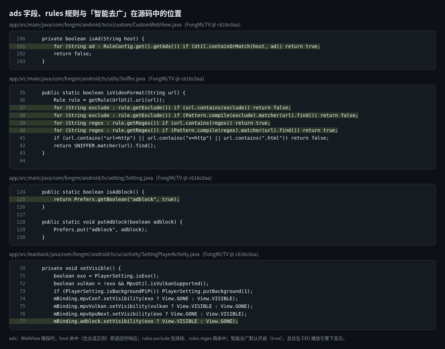The width and height of the screenshot is (445, 349).
Task: Click the SettingPlayerActivity.java file path caption
Action: coord(134,254)
